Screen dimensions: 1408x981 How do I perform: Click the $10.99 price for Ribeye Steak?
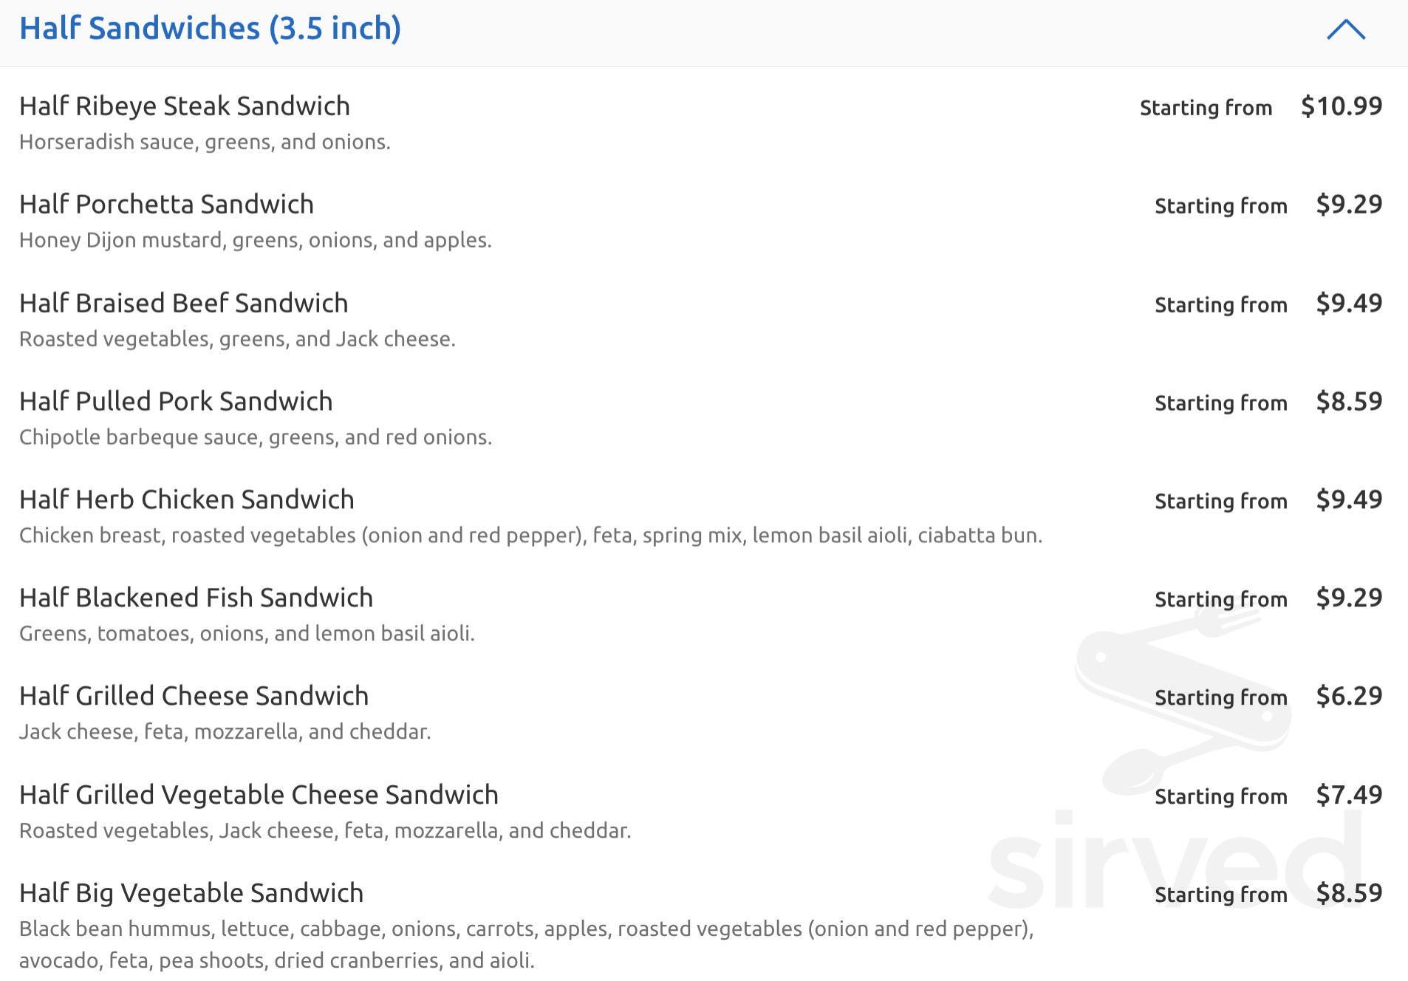pos(1341,106)
